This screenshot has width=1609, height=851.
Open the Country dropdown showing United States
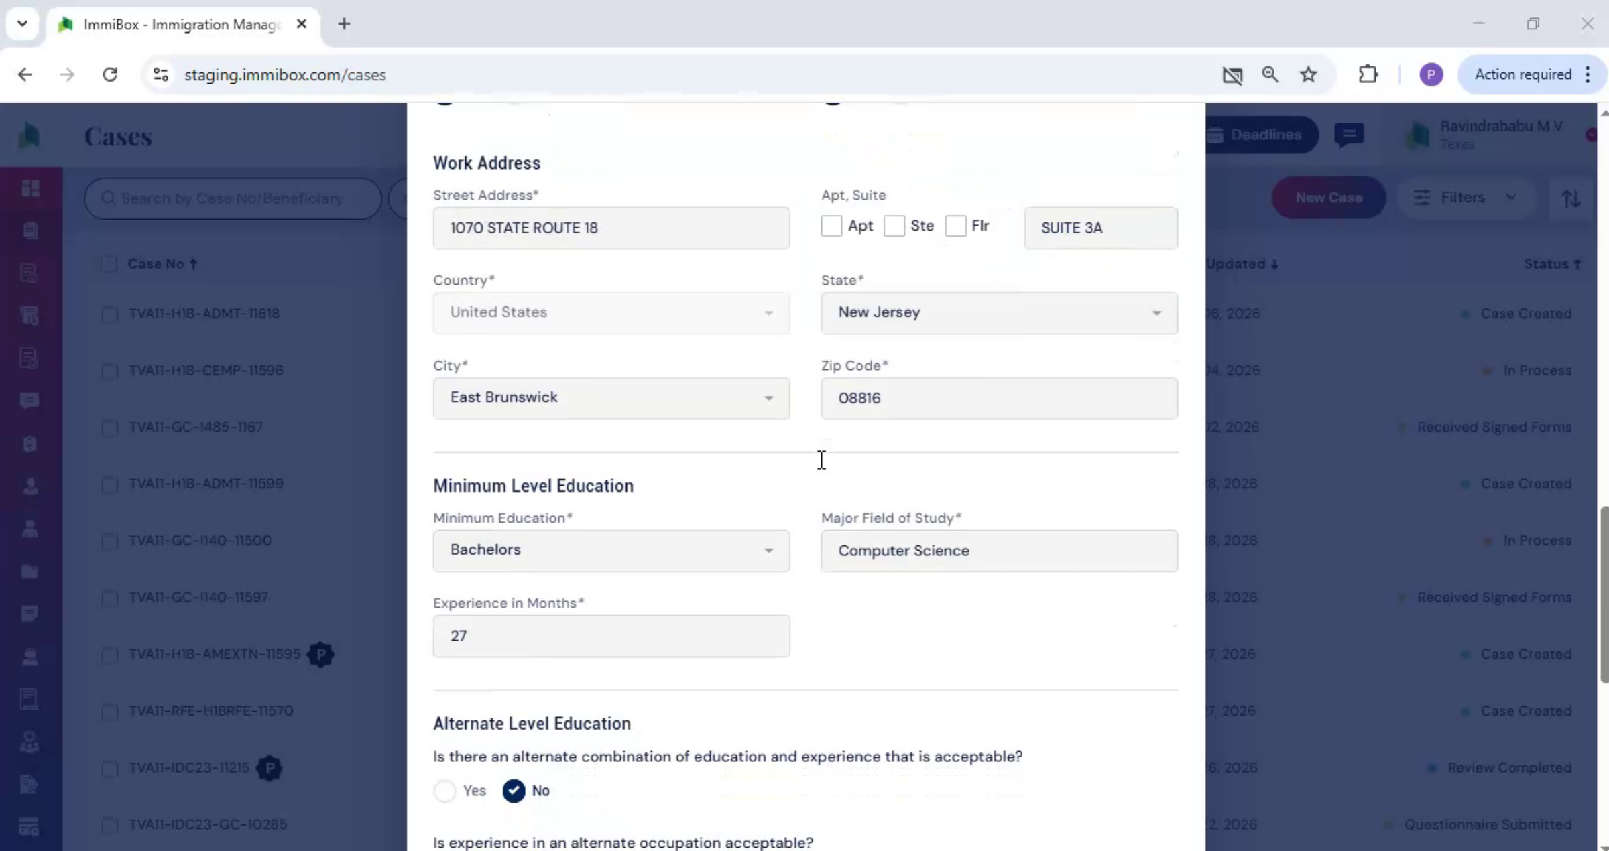(611, 313)
